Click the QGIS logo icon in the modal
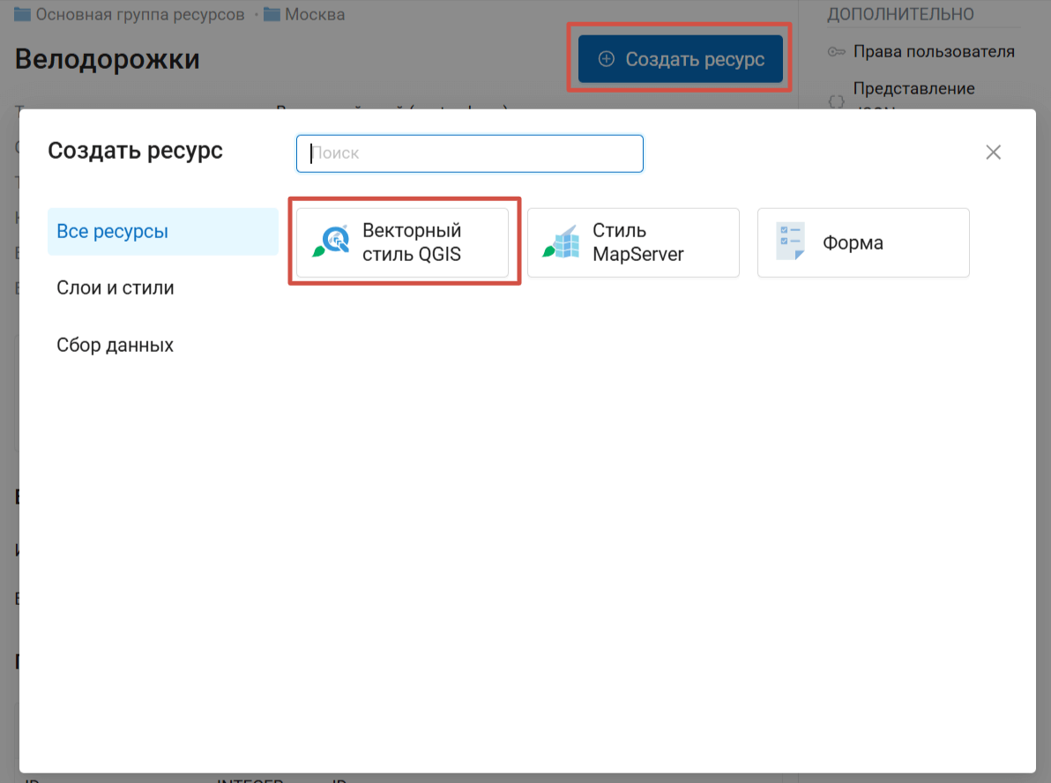Screen dimensions: 1051x783 click(x=332, y=242)
